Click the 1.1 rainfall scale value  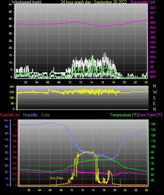coord(15,125)
